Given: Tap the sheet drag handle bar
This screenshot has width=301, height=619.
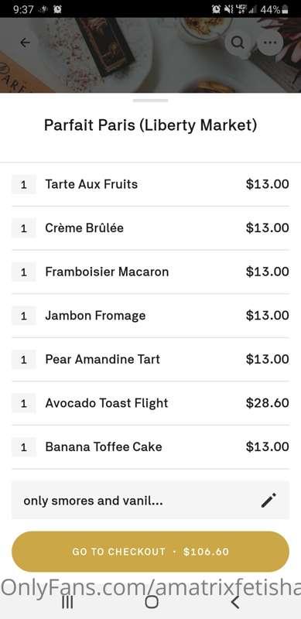Looking at the screenshot, I should pyautogui.click(x=150, y=101).
